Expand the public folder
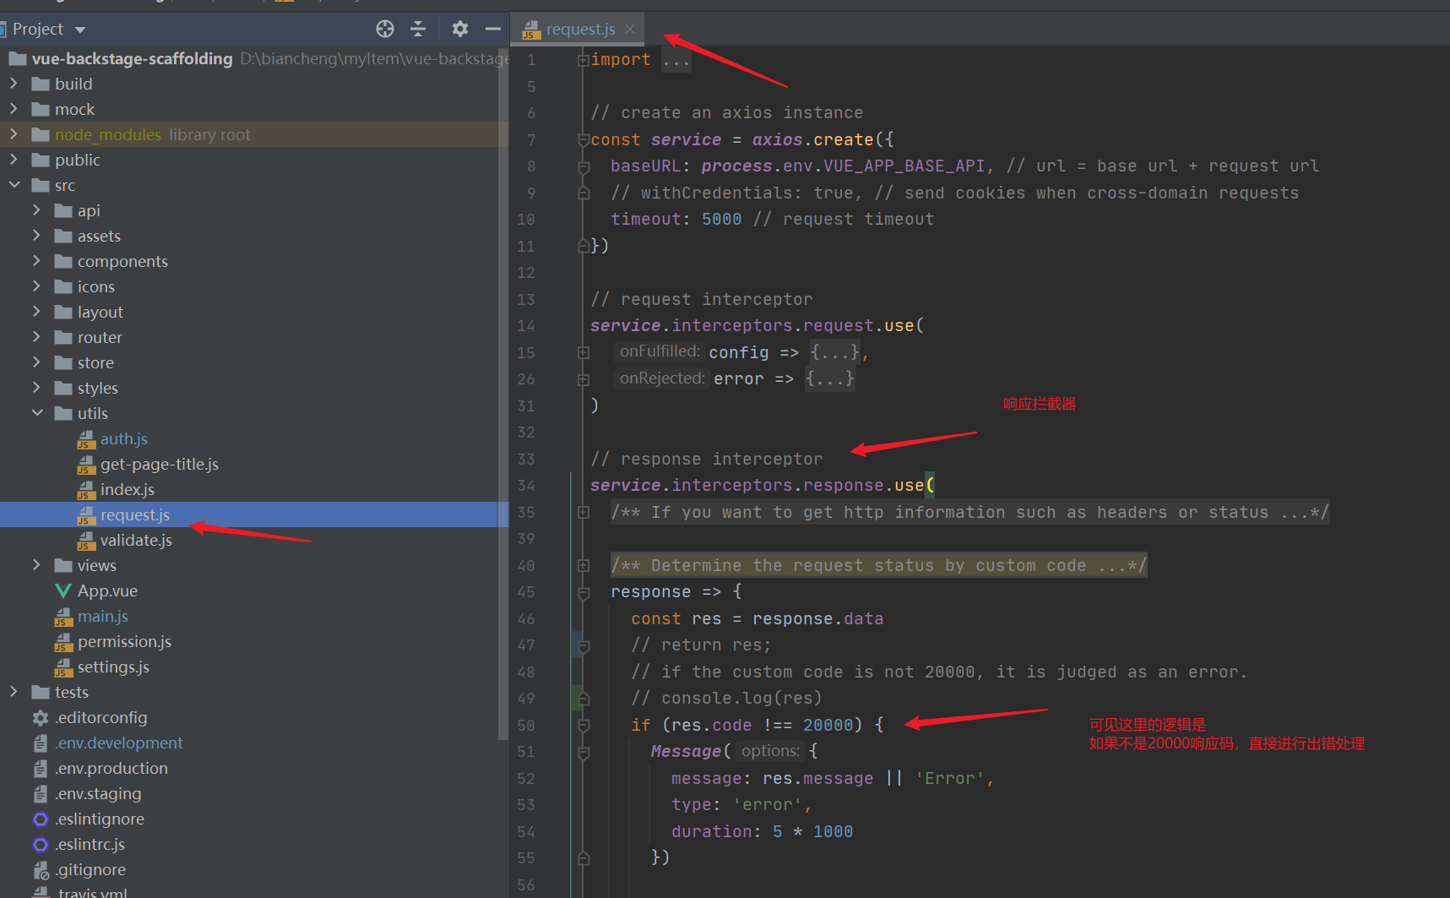This screenshot has width=1450, height=898. 14,160
